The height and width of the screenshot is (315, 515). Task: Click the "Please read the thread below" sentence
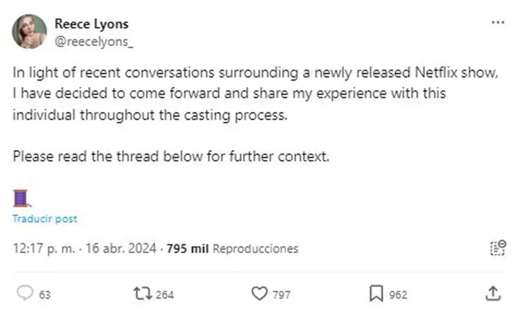click(171, 156)
